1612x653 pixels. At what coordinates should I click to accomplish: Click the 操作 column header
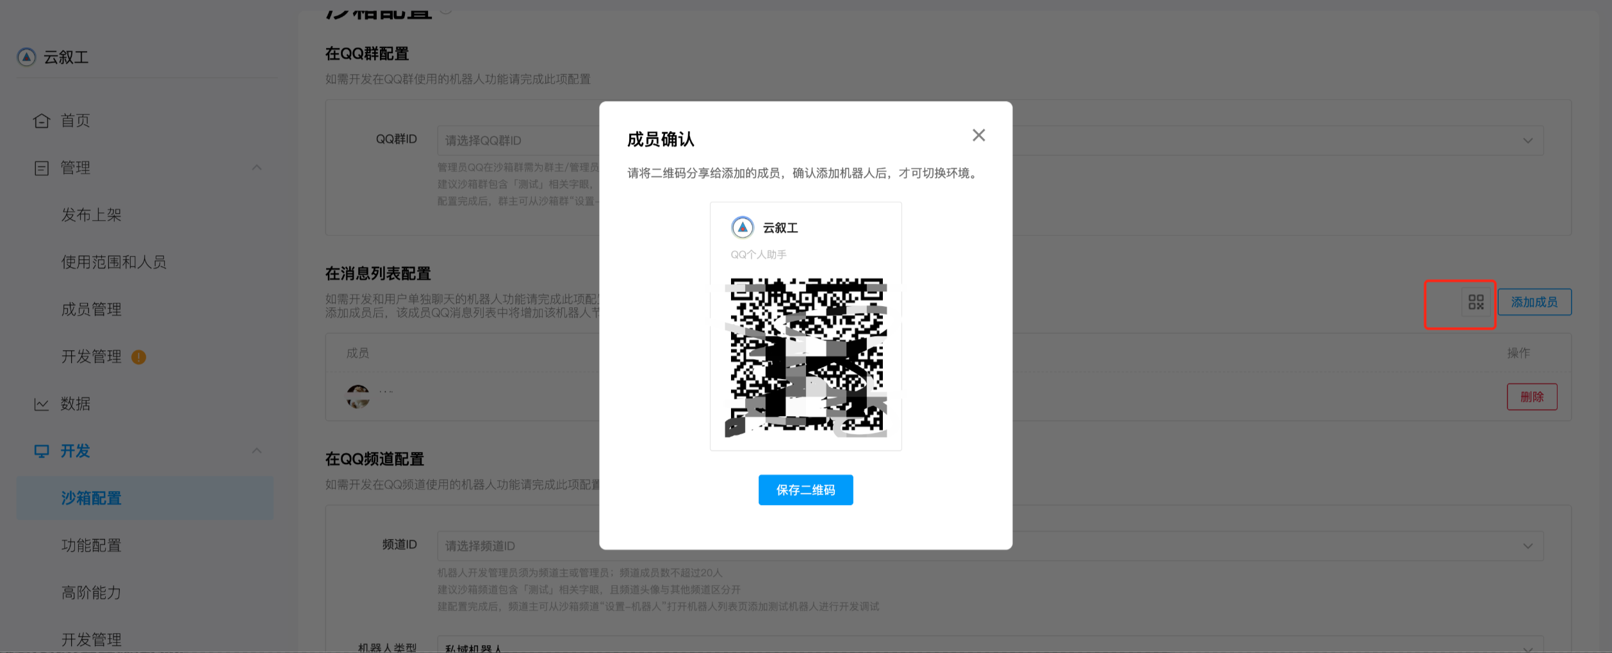pyautogui.click(x=1518, y=353)
